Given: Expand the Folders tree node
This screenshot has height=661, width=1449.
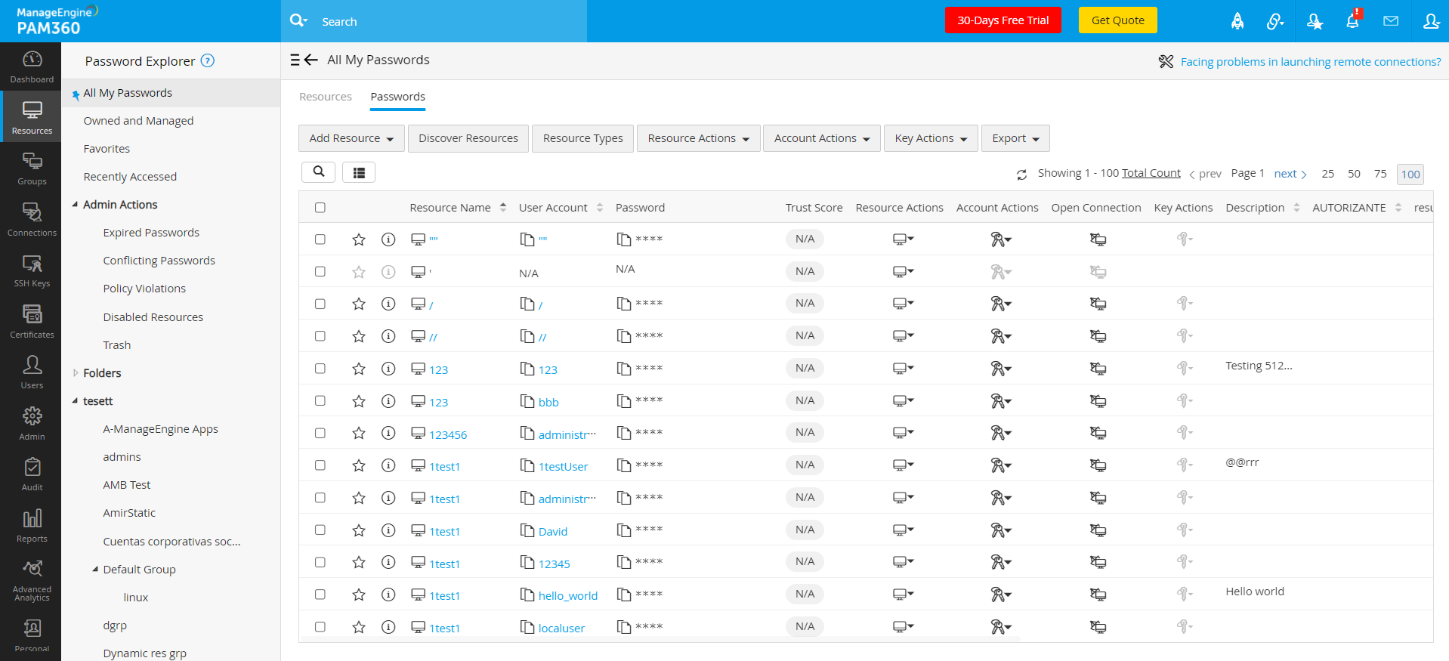Looking at the screenshot, I should coord(76,373).
